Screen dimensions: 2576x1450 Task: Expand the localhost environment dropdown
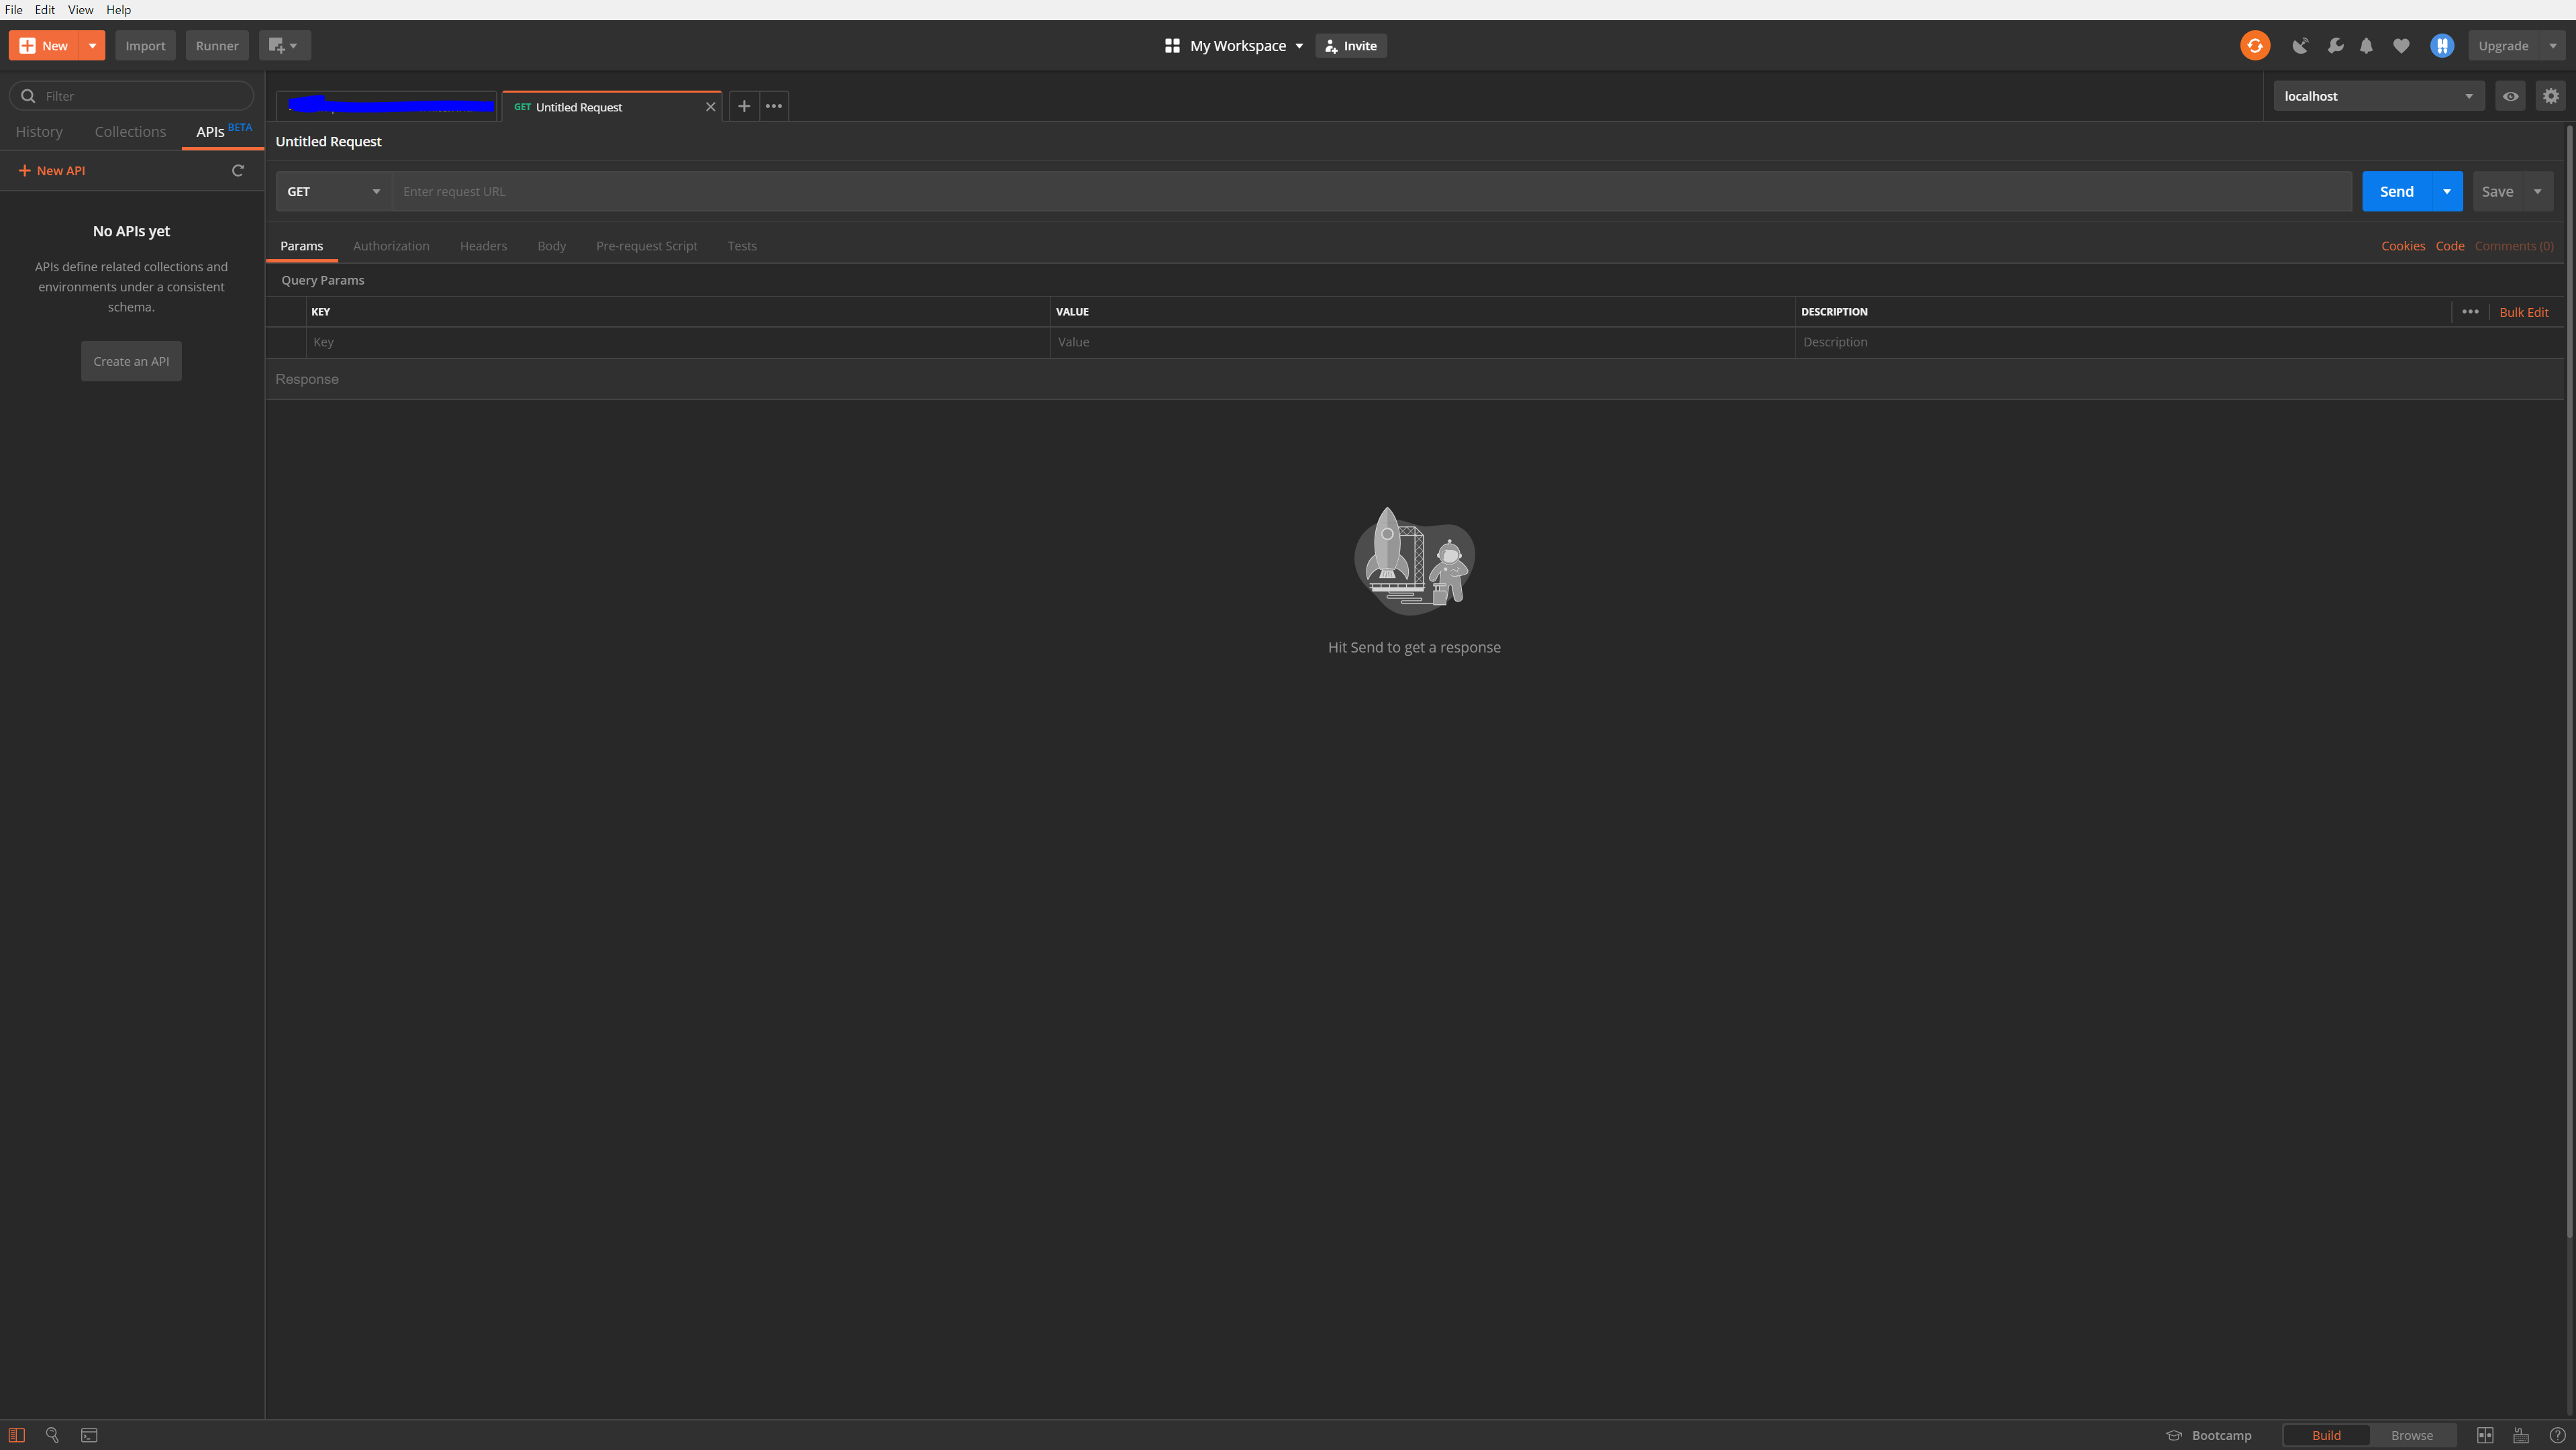2378,96
